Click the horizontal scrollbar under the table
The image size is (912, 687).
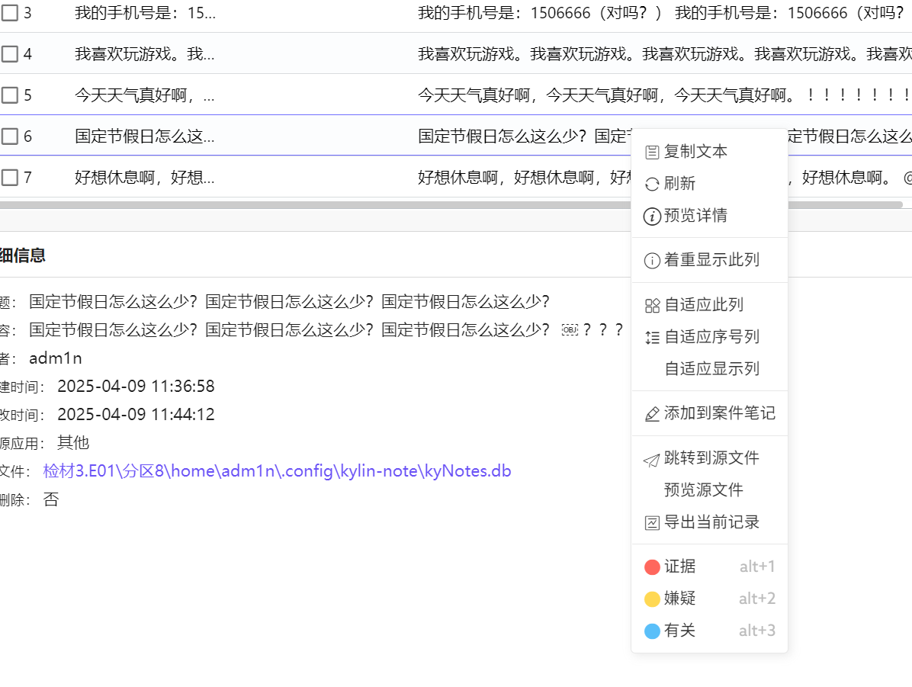(x=451, y=205)
